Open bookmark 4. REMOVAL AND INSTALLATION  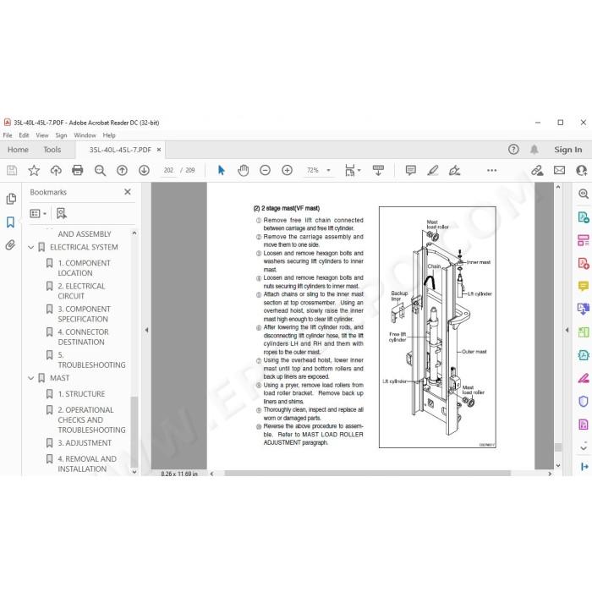(x=87, y=463)
